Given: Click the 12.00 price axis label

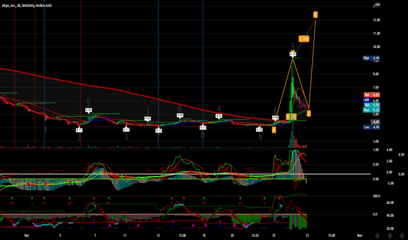Looking at the screenshot, I should click(x=376, y=20).
